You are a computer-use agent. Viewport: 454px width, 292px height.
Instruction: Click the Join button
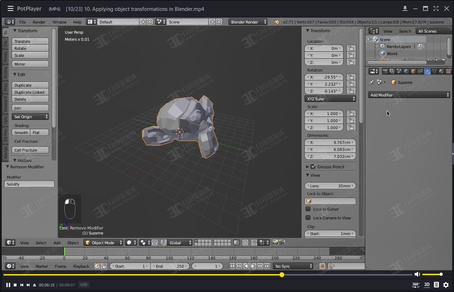coord(30,108)
